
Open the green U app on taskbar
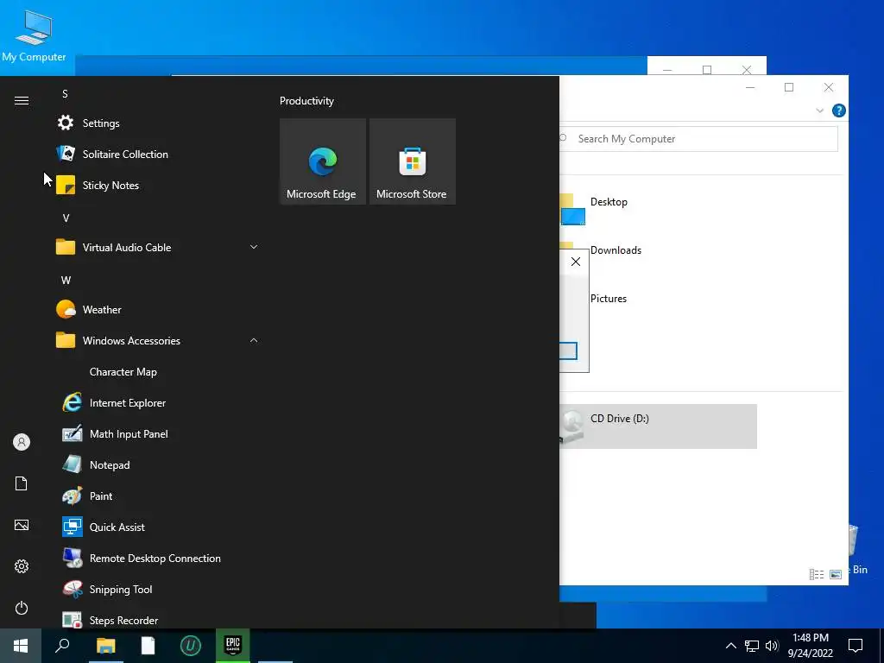coord(190,646)
